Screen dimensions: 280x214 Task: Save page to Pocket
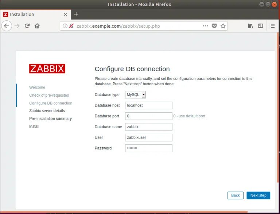pyautogui.click(x=214, y=26)
